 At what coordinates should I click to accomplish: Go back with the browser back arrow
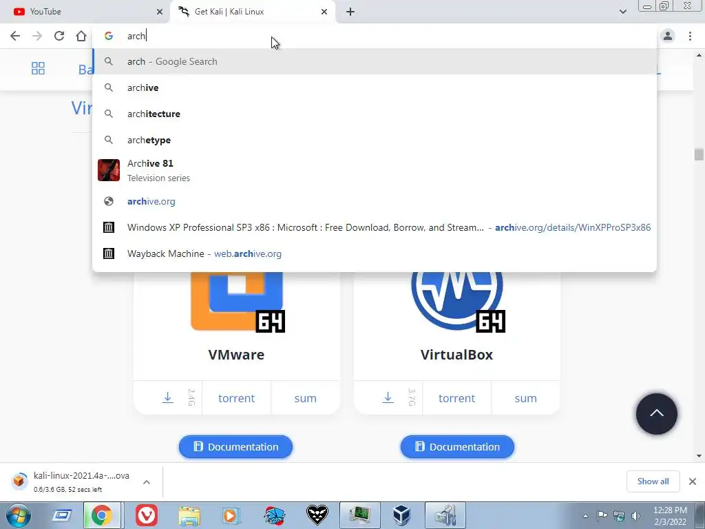tap(15, 36)
